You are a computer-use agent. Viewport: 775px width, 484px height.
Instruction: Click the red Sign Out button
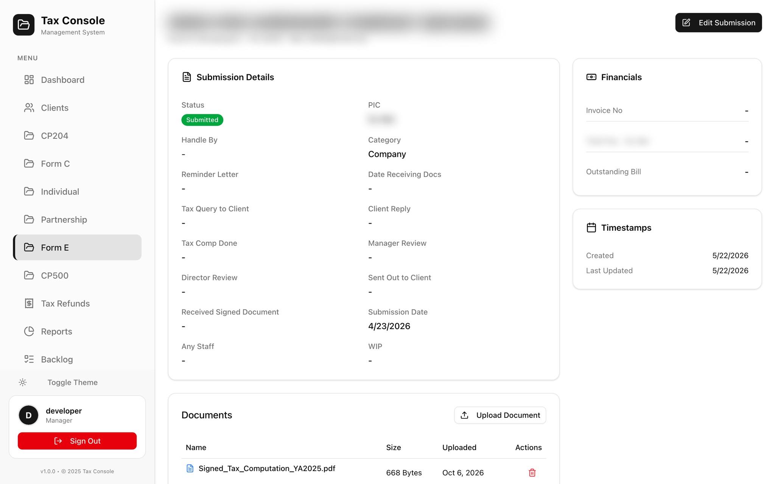pos(77,441)
